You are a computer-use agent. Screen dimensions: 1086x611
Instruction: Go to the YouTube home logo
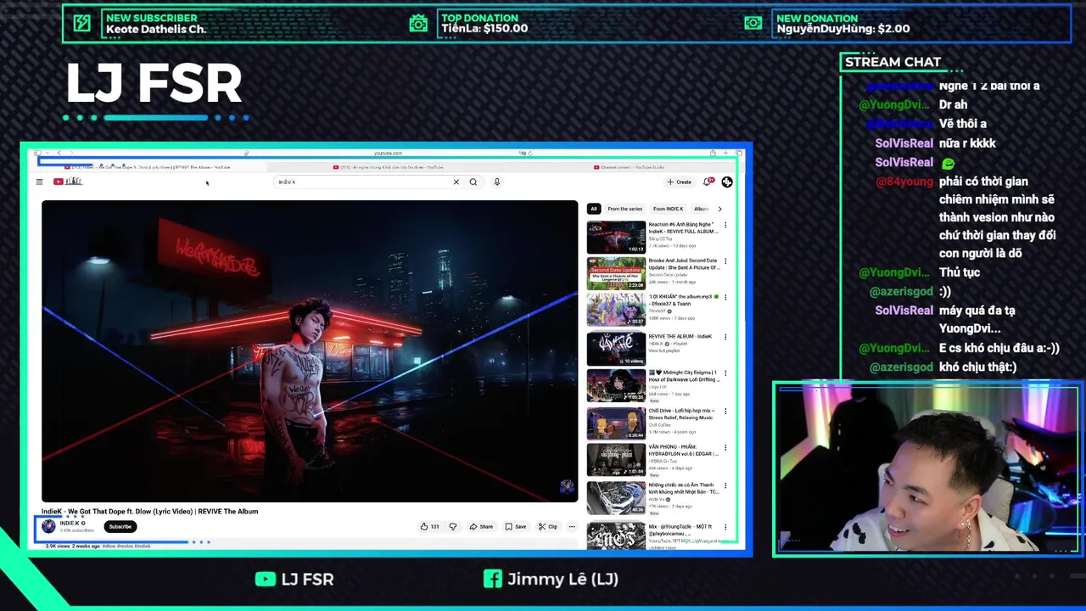[68, 182]
